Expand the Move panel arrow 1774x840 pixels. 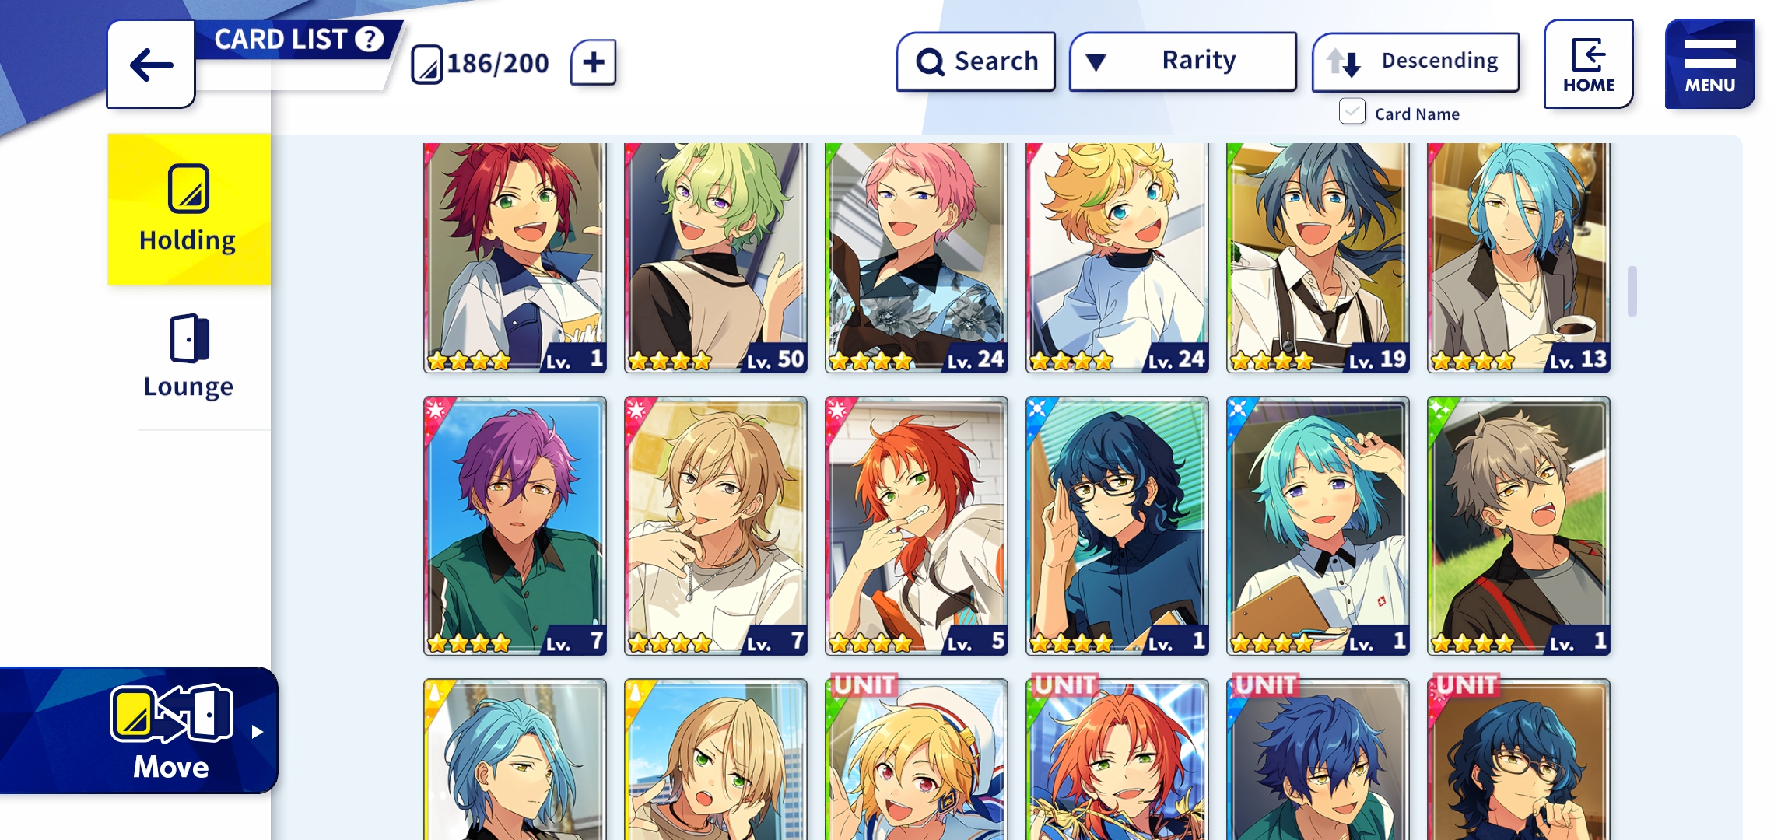click(258, 732)
